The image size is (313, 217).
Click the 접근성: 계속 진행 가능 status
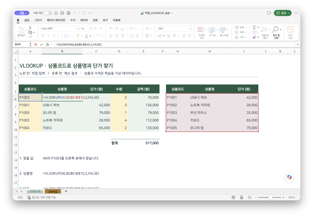click(41, 197)
